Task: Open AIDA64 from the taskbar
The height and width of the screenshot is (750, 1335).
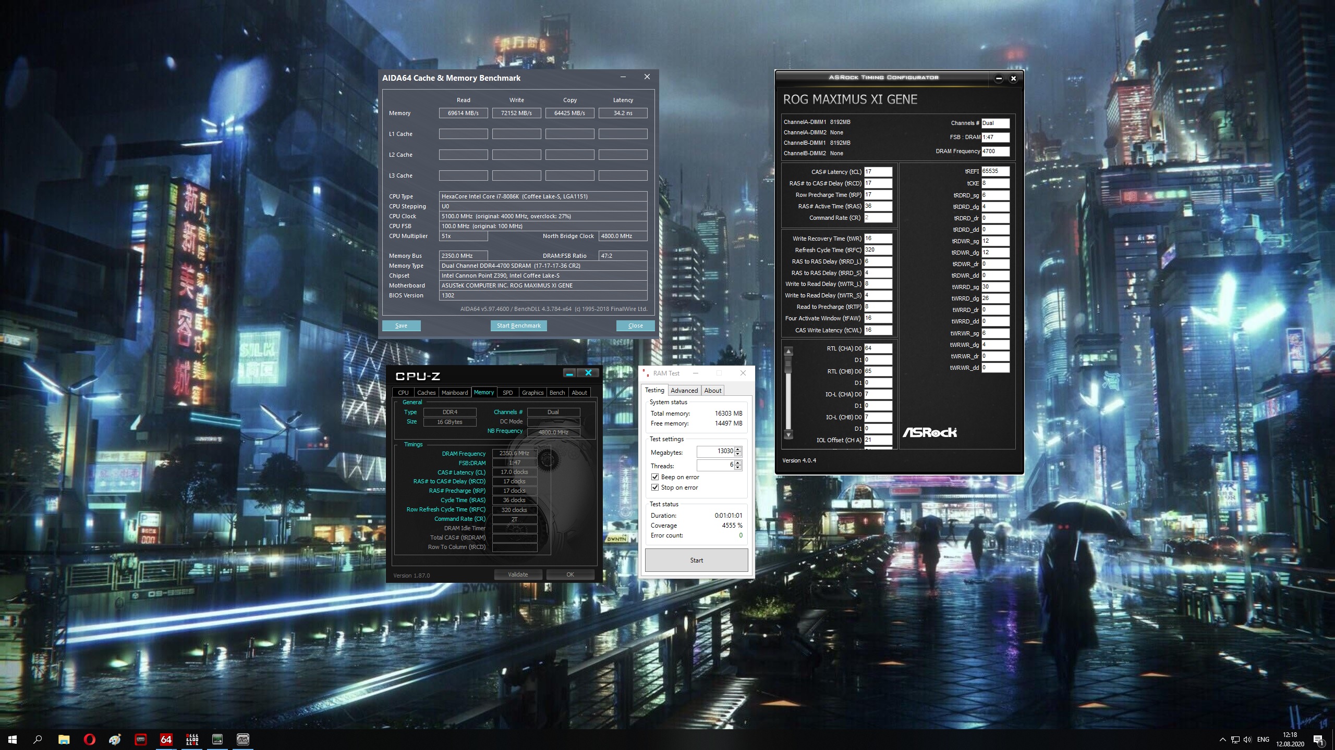Action: (x=166, y=739)
